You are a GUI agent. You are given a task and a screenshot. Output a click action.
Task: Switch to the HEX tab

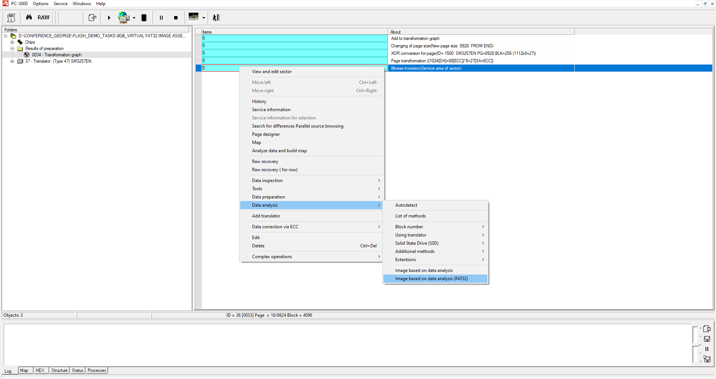(x=40, y=370)
